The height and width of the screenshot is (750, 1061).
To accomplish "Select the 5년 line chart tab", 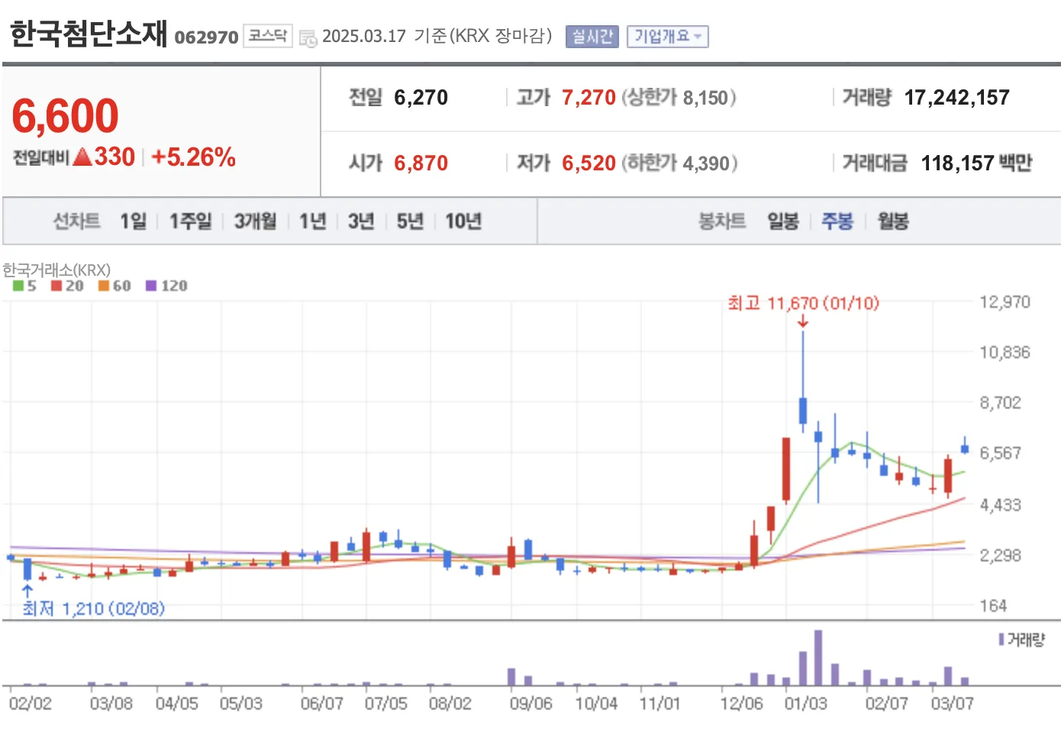I will [410, 221].
